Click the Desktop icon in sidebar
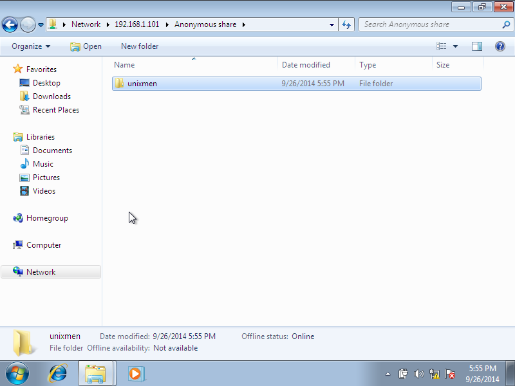This screenshot has height=386, width=515. [x=24, y=83]
